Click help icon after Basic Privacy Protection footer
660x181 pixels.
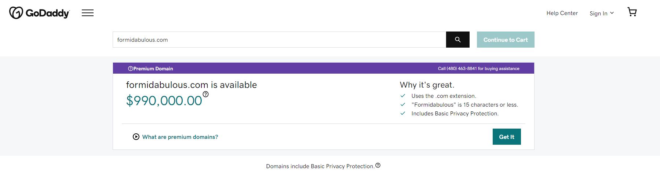point(378,166)
